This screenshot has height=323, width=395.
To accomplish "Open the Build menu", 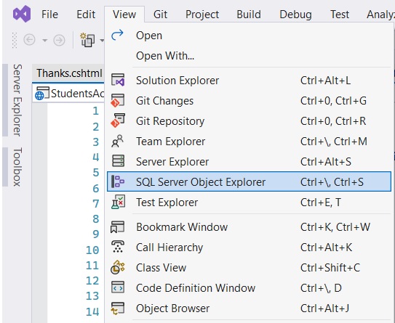I will click(249, 15).
